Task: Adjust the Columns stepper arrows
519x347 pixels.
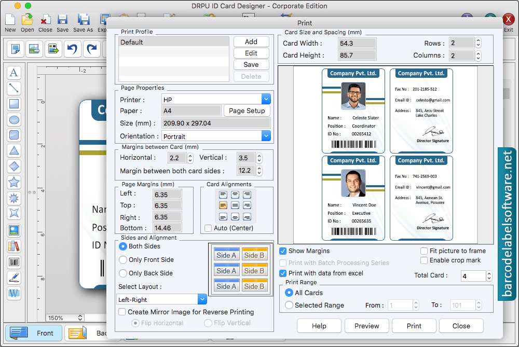Action: tap(478, 55)
